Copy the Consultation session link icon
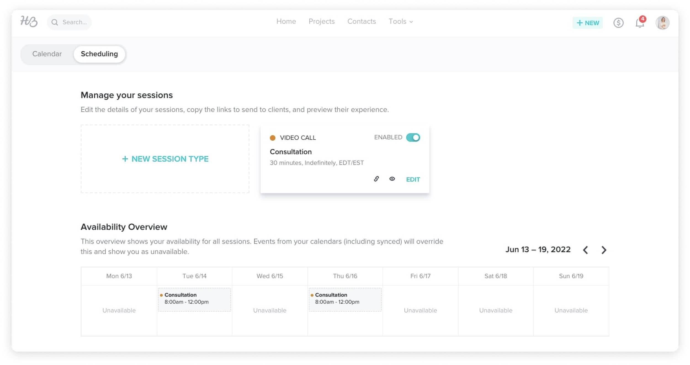This screenshot has width=690, height=365. (376, 179)
